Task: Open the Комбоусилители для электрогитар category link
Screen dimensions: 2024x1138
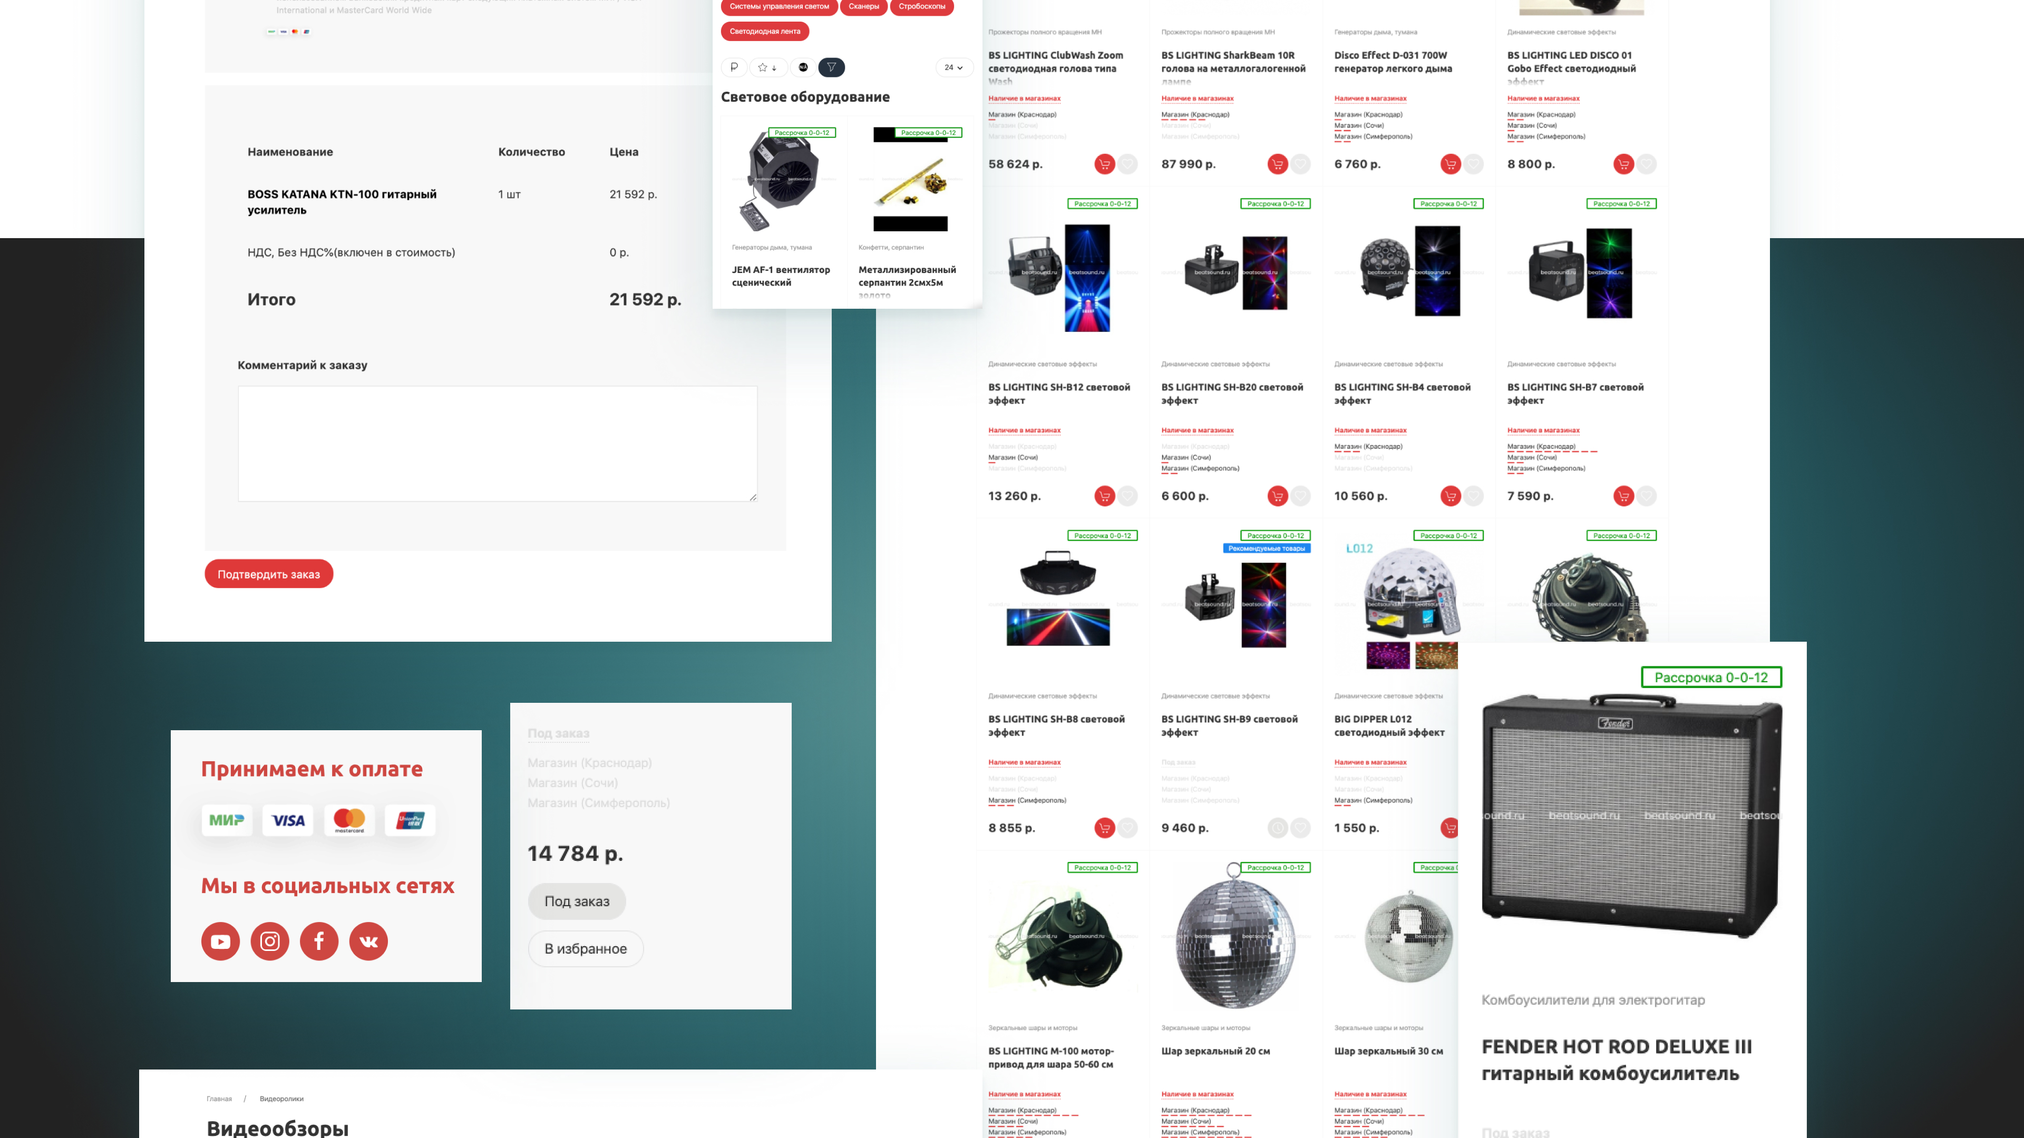Action: click(x=1593, y=1000)
